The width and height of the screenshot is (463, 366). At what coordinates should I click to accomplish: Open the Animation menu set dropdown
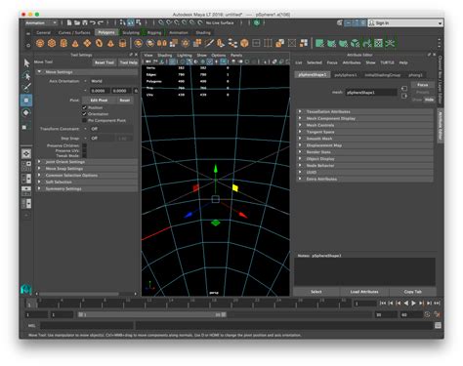(41, 22)
